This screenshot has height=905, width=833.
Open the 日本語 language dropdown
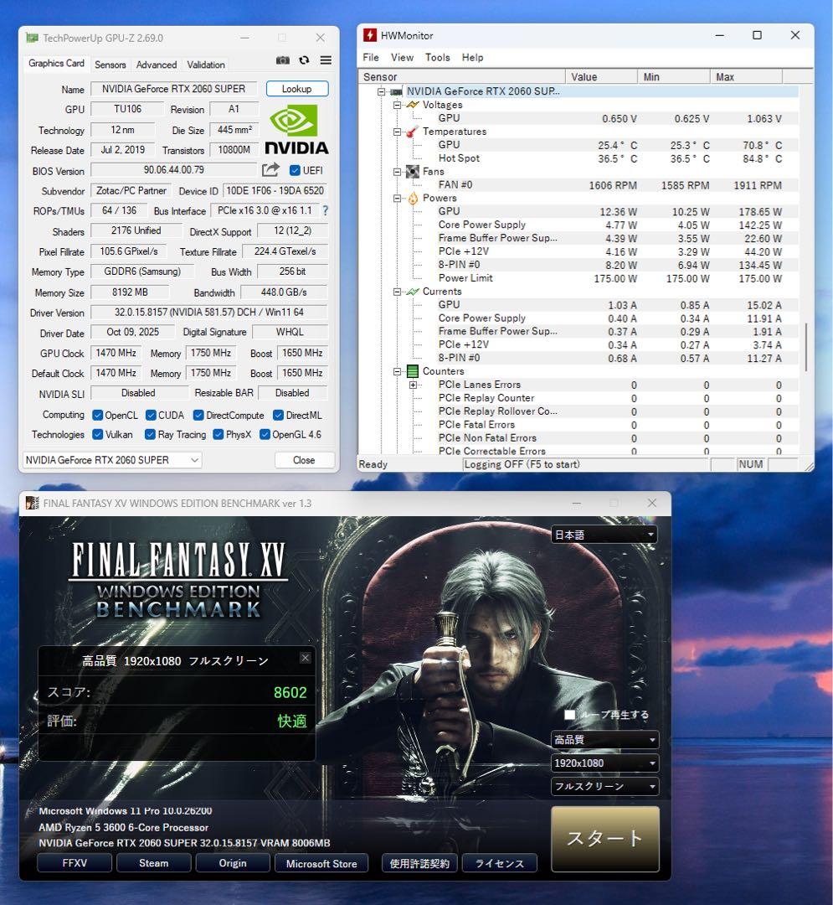[604, 535]
